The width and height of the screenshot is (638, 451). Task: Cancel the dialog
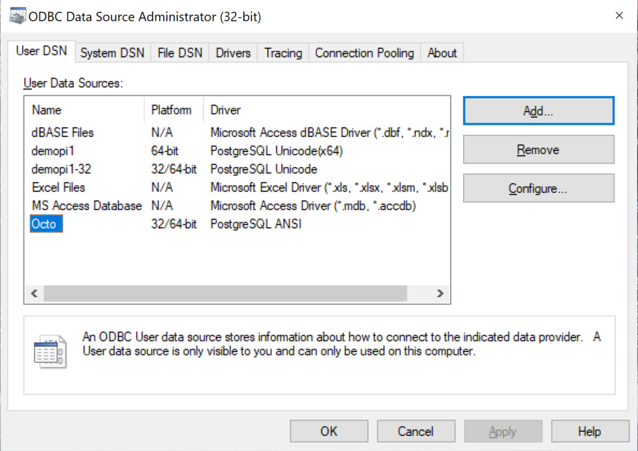[x=416, y=431]
